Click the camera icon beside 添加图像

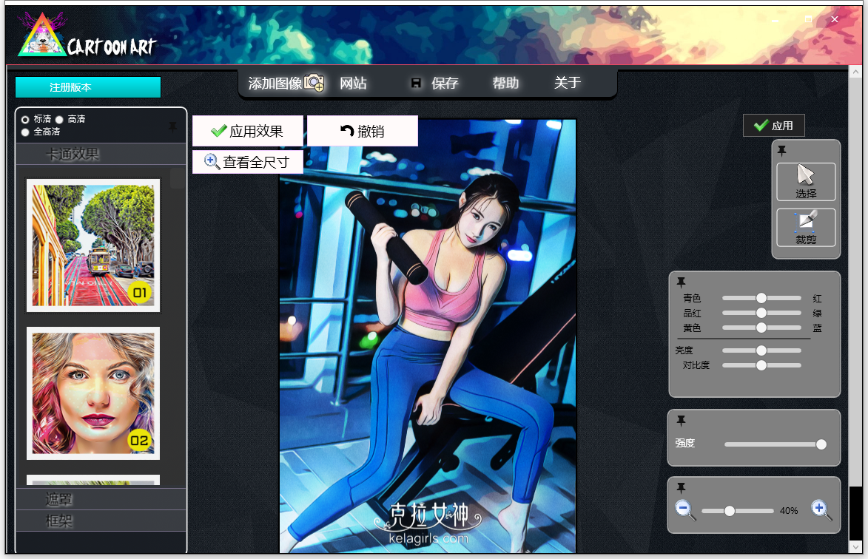pos(314,83)
